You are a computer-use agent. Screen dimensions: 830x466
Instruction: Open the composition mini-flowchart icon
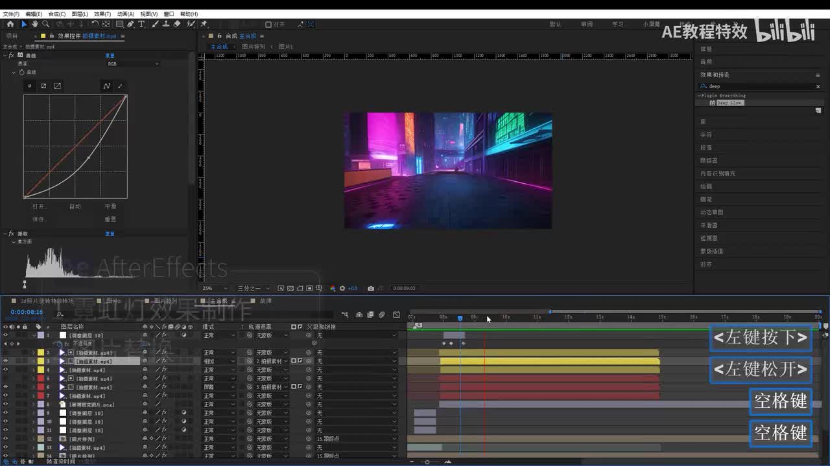click(x=344, y=315)
